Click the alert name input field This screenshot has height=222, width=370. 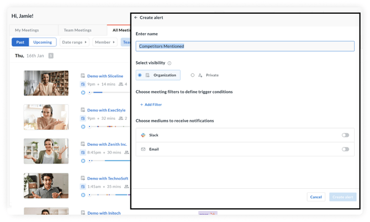pyautogui.click(x=245, y=46)
